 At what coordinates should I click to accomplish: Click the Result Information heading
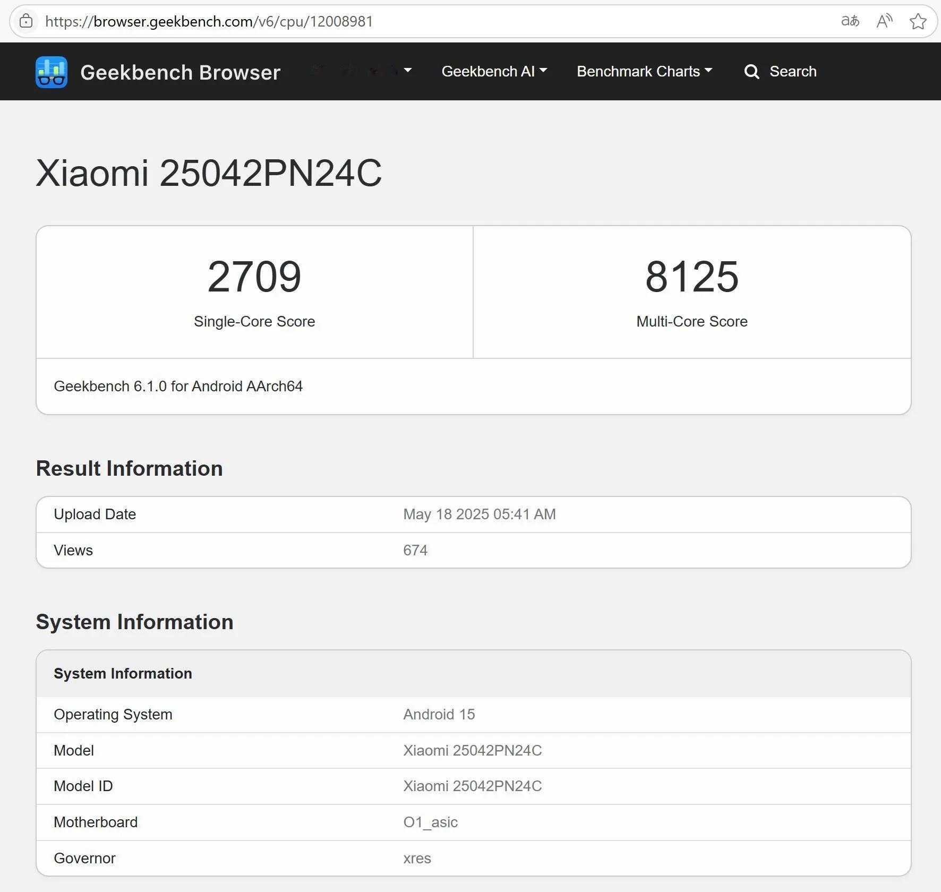(129, 468)
